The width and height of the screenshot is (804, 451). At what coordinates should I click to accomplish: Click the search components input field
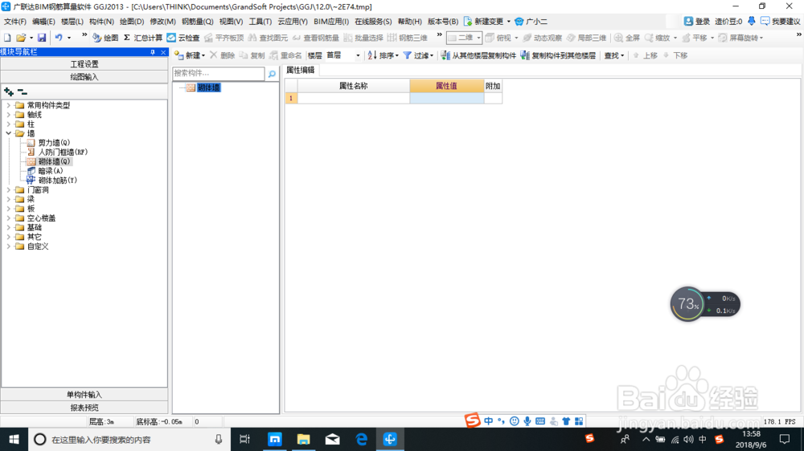(219, 74)
